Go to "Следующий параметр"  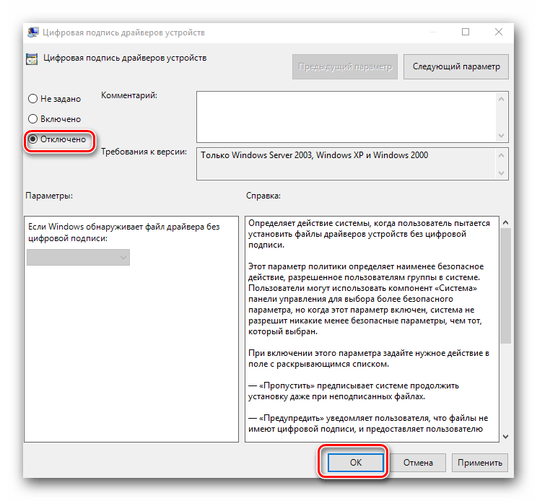456,67
